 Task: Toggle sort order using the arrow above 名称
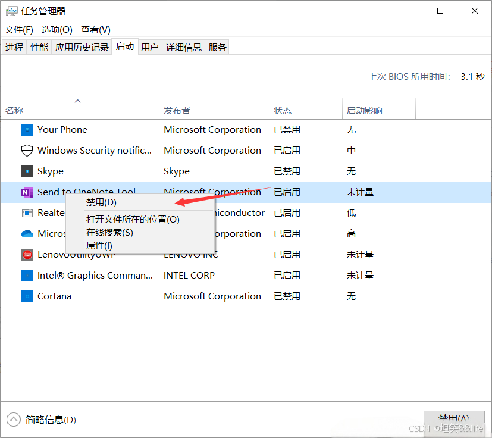click(x=77, y=101)
